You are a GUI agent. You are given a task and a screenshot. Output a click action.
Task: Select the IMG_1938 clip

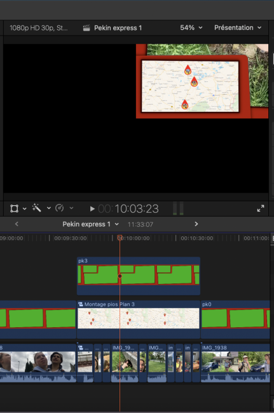[x=235, y=363]
